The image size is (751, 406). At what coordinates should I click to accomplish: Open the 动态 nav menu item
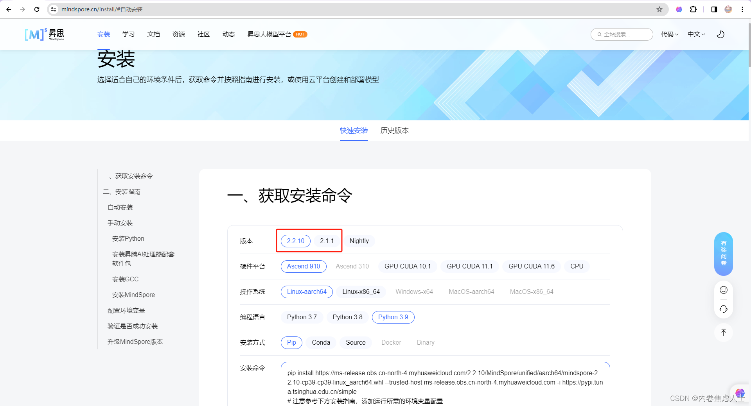tap(229, 34)
